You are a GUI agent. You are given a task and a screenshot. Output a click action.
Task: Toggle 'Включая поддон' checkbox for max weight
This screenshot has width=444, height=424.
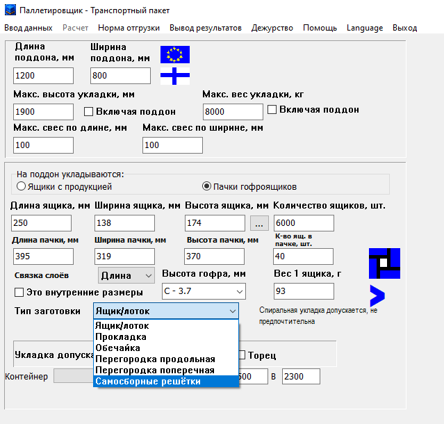pyautogui.click(x=272, y=110)
